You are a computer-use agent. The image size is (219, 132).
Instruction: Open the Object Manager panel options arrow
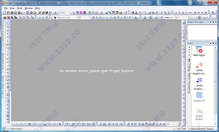(211, 22)
